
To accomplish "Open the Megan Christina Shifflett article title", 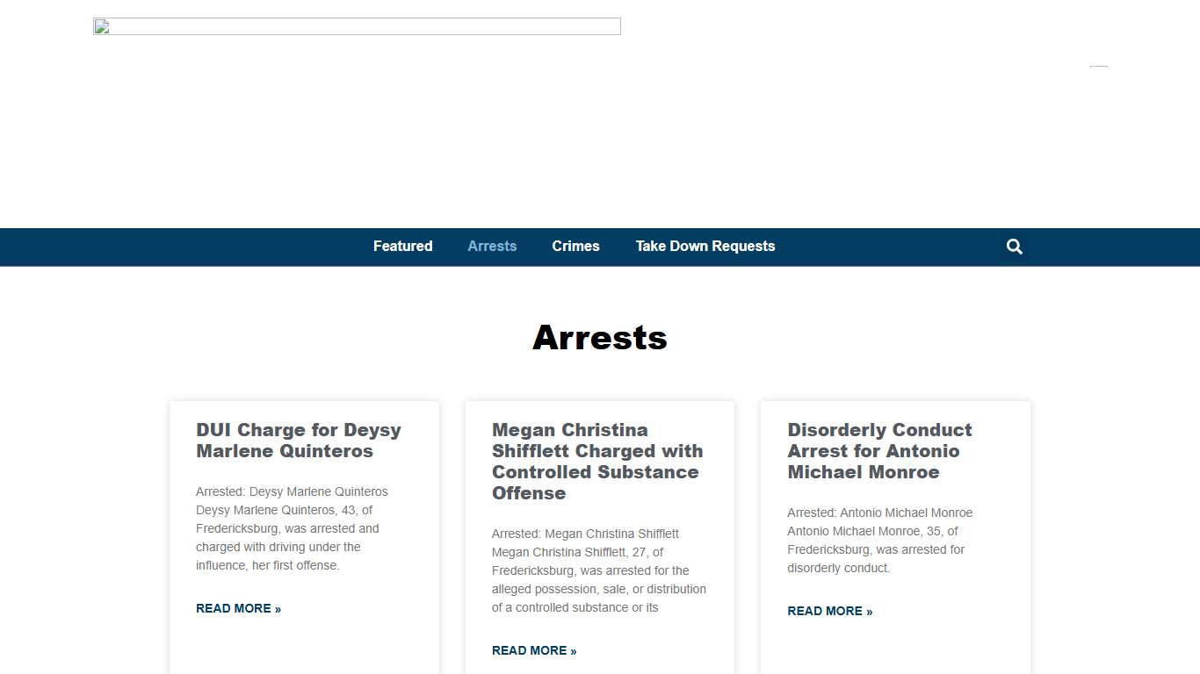I will pos(597,461).
